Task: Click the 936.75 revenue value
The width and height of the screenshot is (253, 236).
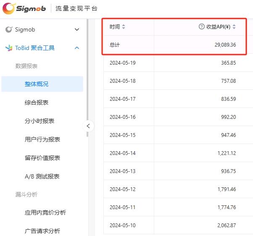Action: point(229,171)
